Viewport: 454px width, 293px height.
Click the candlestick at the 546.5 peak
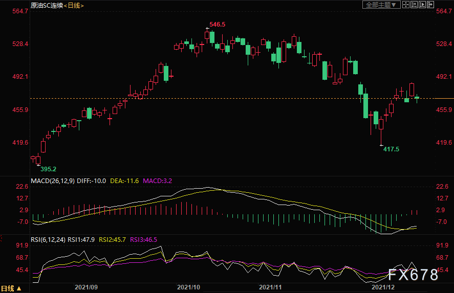[207, 35]
